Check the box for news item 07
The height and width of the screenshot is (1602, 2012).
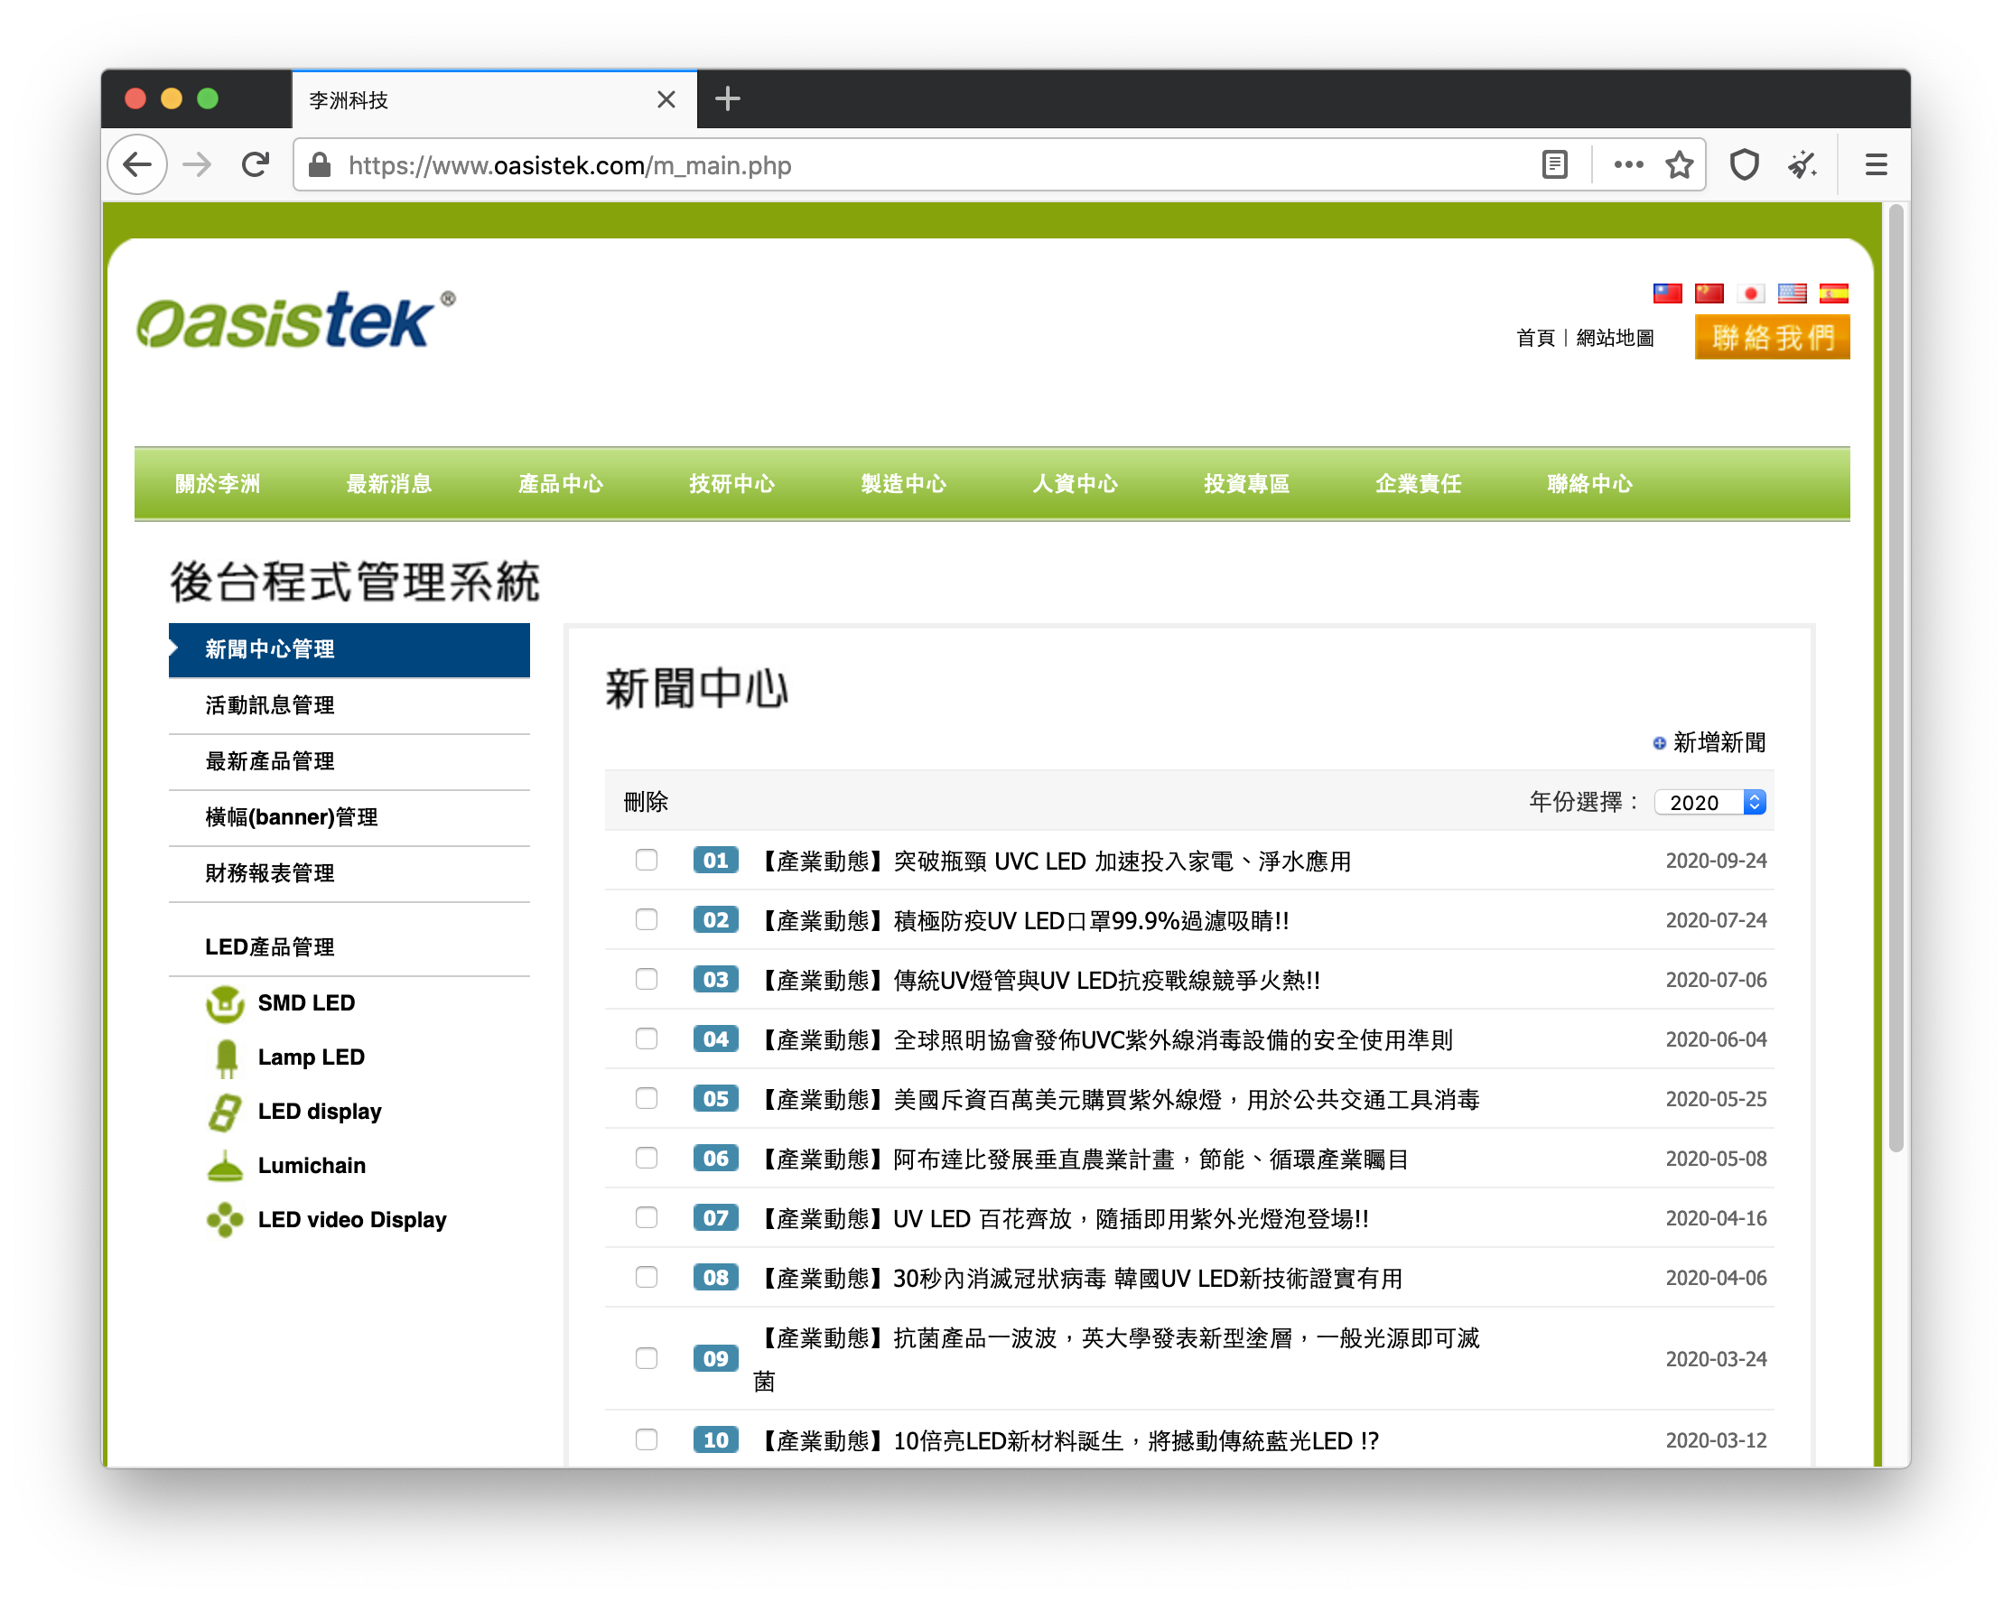[646, 1217]
